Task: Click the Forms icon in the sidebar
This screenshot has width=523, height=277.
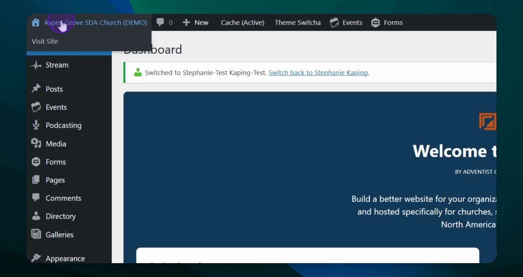Action: click(36, 162)
